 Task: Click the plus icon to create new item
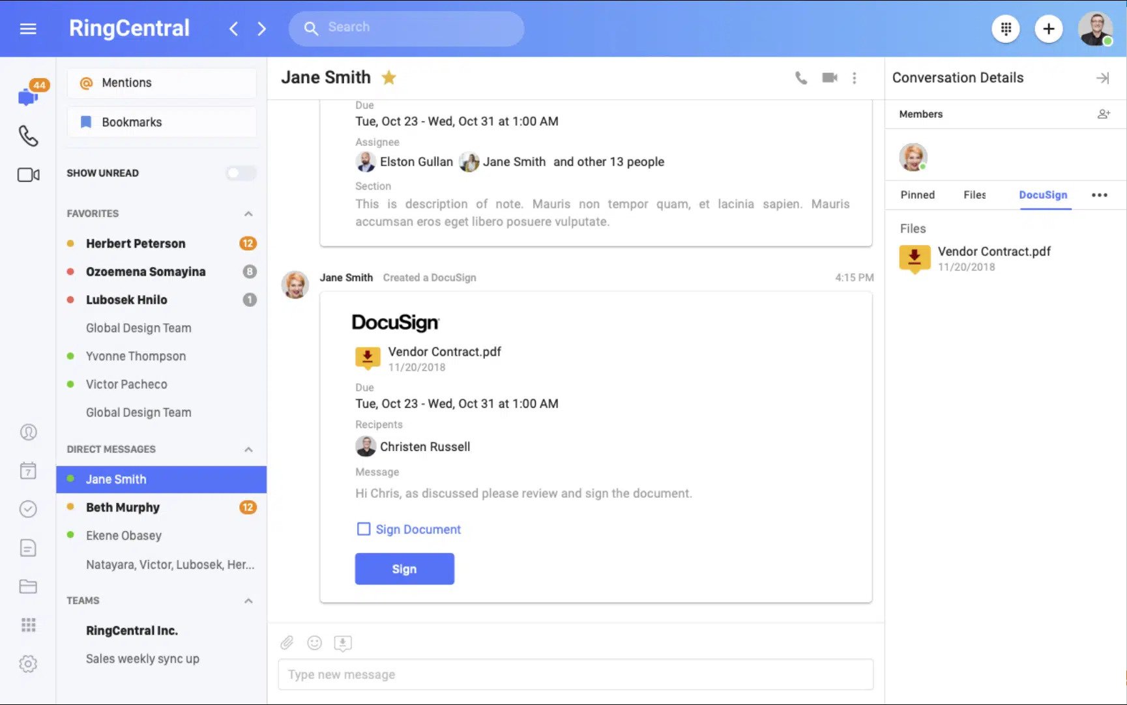(x=1048, y=29)
